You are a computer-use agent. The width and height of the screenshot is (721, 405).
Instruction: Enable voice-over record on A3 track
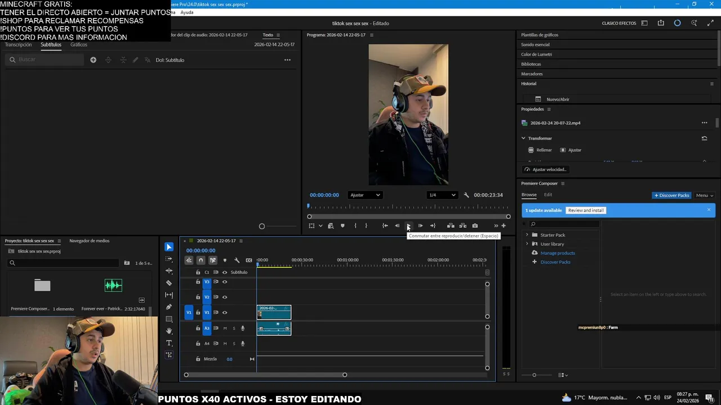click(x=243, y=328)
